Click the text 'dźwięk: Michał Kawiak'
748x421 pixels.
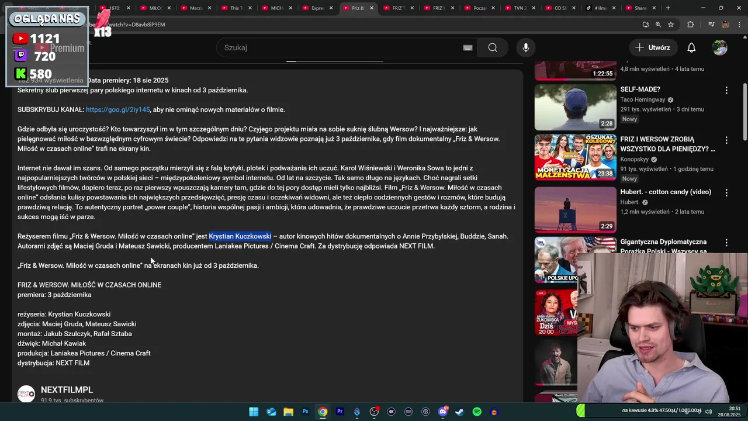pos(51,344)
